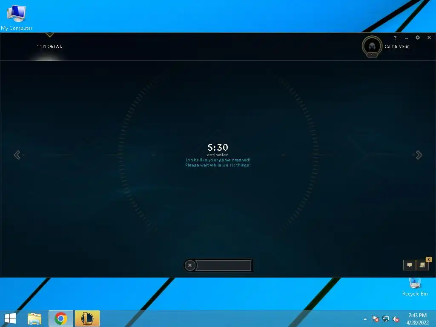The image size is (436, 327).
Task: Go to previous slide with left arrow
Action: point(17,155)
